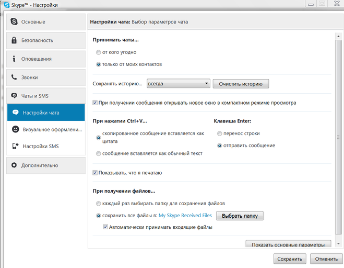This screenshot has height=268, width=344.
Task: Click the smiley icon for Визуальное оформление
Action: coord(15,129)
